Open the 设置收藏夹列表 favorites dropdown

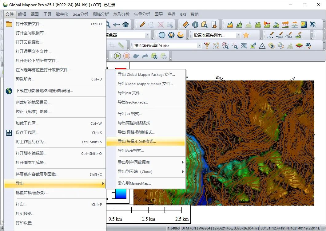coord(238,35)
